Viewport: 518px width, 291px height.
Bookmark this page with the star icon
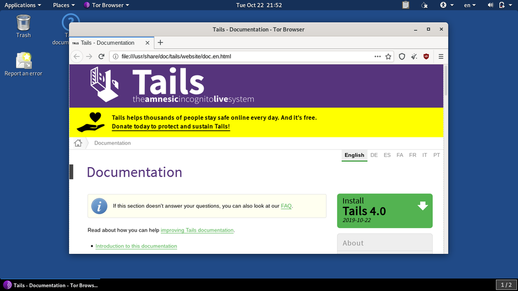[388, 57]
